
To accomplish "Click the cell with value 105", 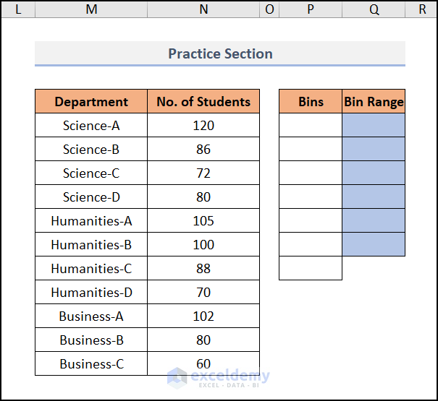I will [x=203, y=221].
